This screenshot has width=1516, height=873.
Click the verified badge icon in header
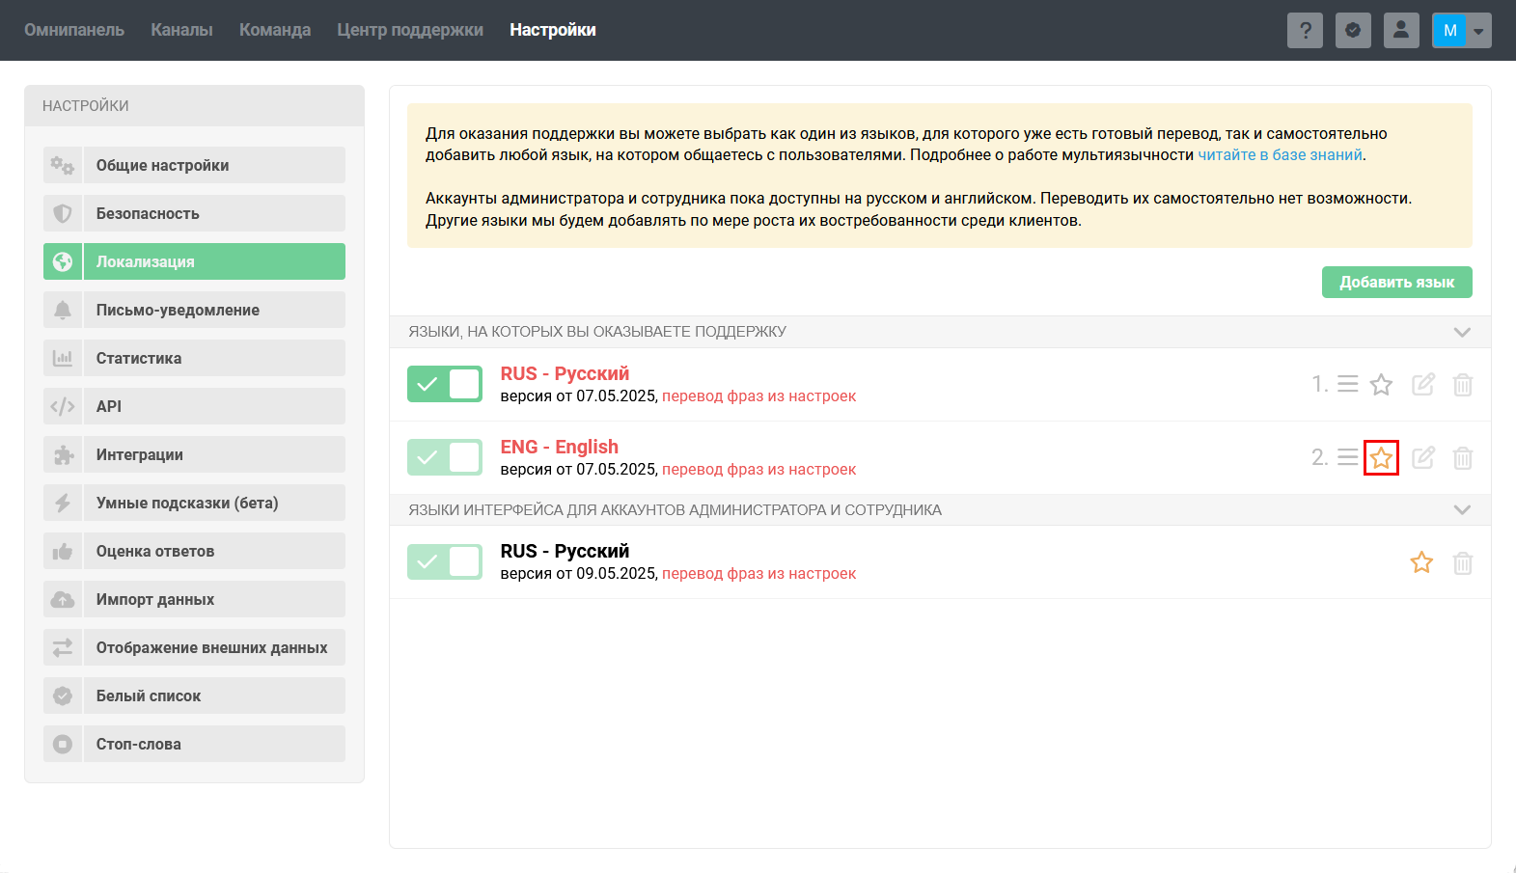[x=1353, y=31]
